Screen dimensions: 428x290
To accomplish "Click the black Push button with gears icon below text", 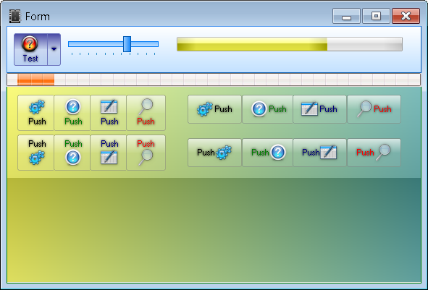I will [x=35, y=153].
